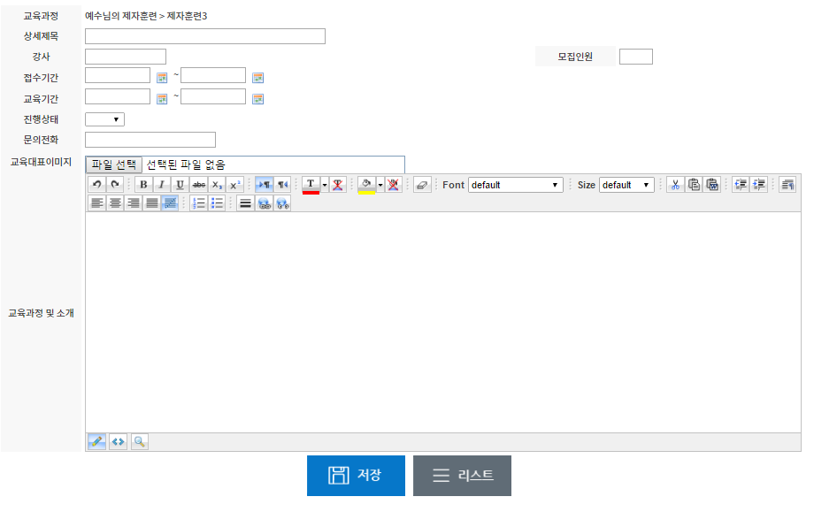
Task: Click the 문의전화 input field
Action: click(150, 140)
